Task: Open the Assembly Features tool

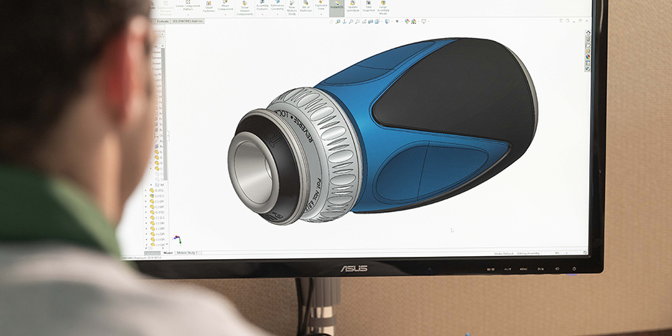Action: pyautogui.click(x=262, y=6)
